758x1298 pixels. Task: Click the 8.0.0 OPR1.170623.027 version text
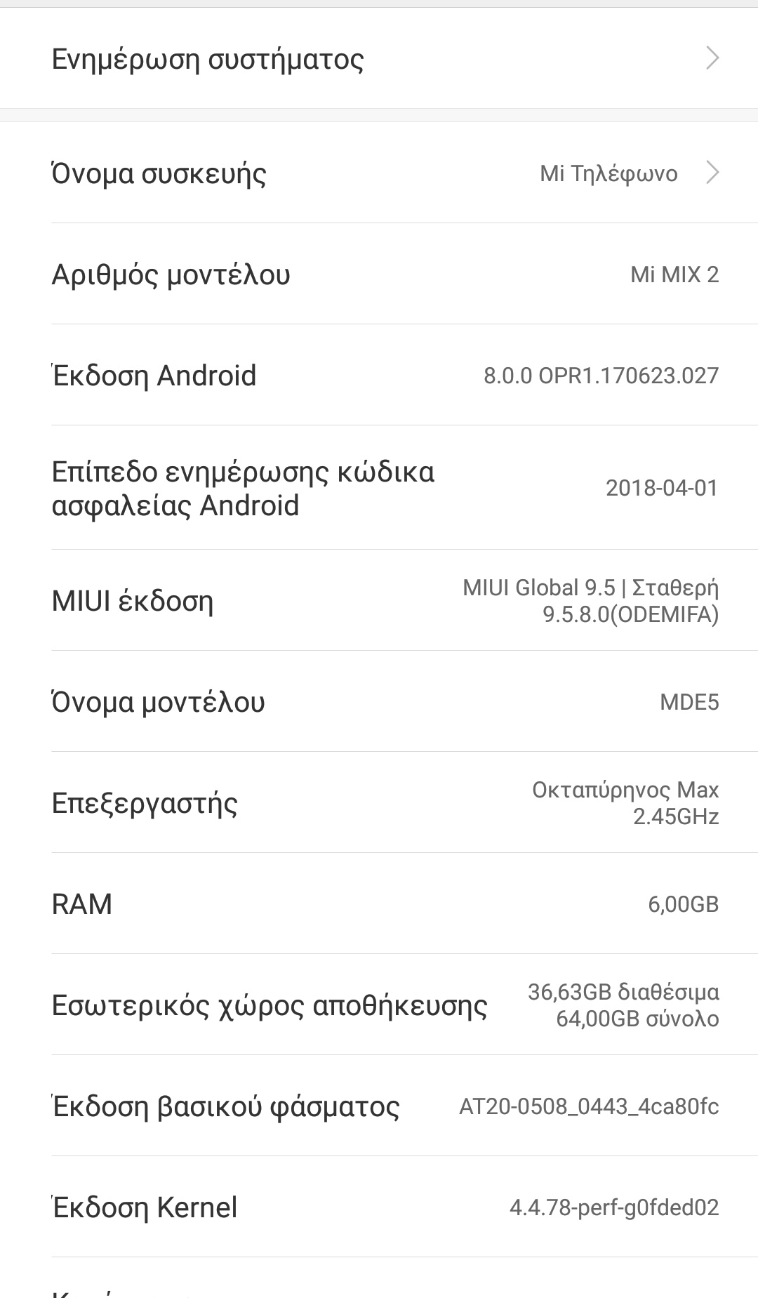pyautogui.click(x=601, y=376)
